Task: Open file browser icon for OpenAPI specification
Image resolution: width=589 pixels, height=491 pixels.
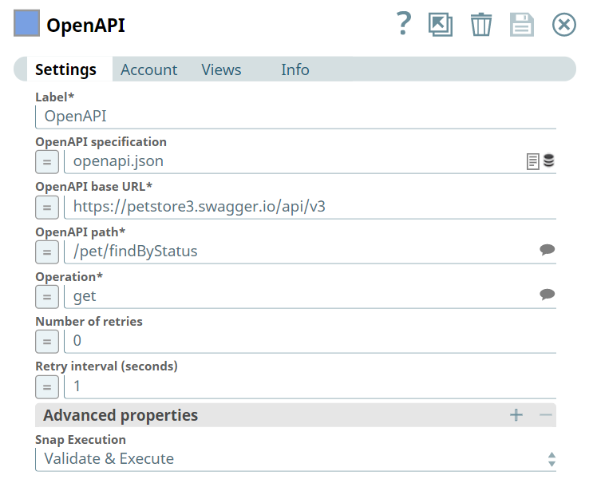Action: click(x=533, y=161)
